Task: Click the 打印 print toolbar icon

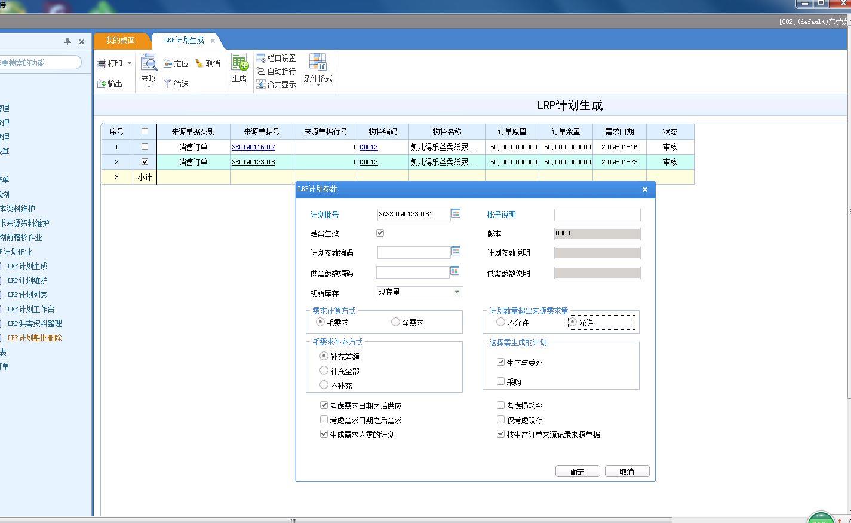Action: click(102, 63)
